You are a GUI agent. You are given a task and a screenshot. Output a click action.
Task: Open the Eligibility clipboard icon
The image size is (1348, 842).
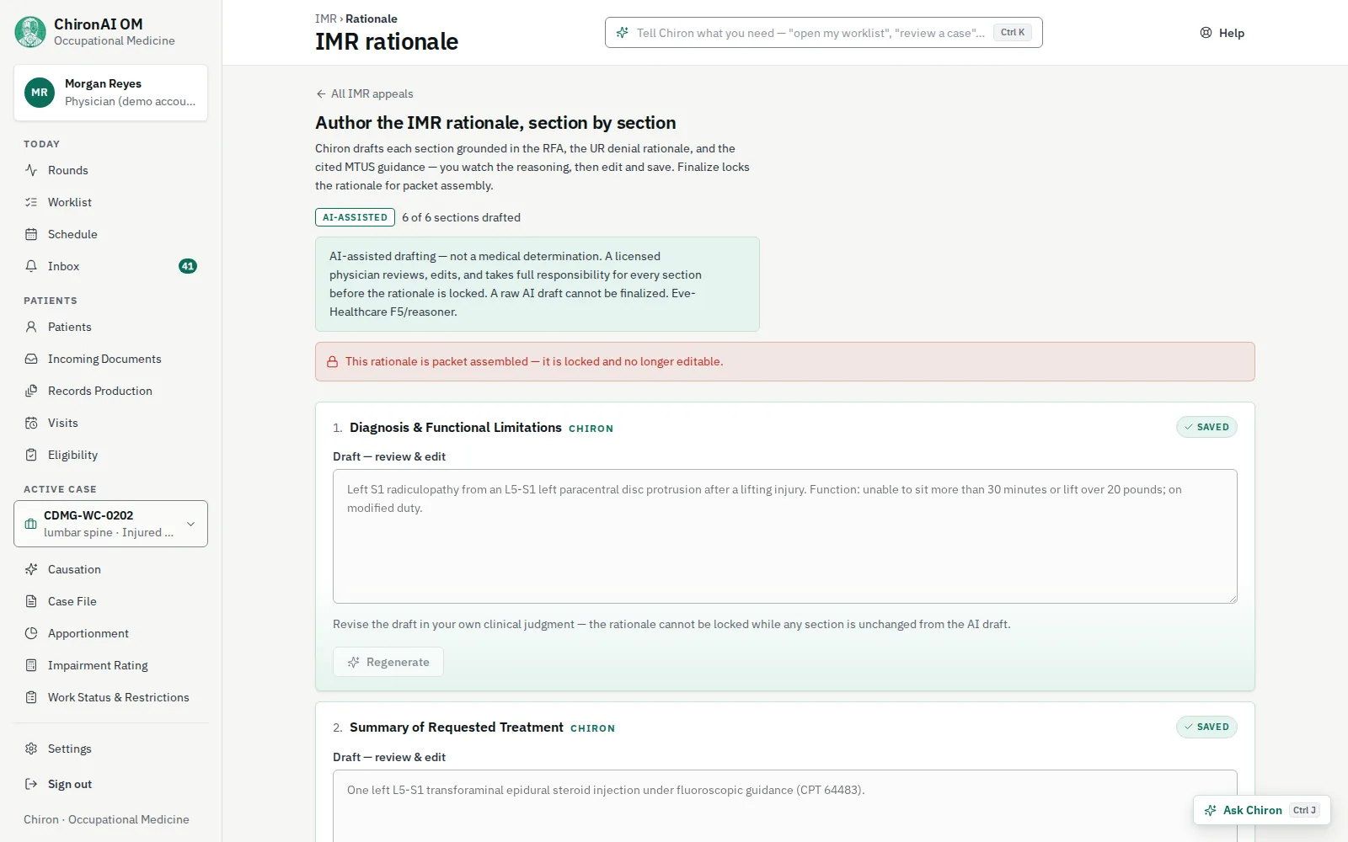(x=31, y=455)
